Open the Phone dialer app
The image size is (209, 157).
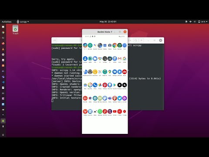(x=95, y=85)
